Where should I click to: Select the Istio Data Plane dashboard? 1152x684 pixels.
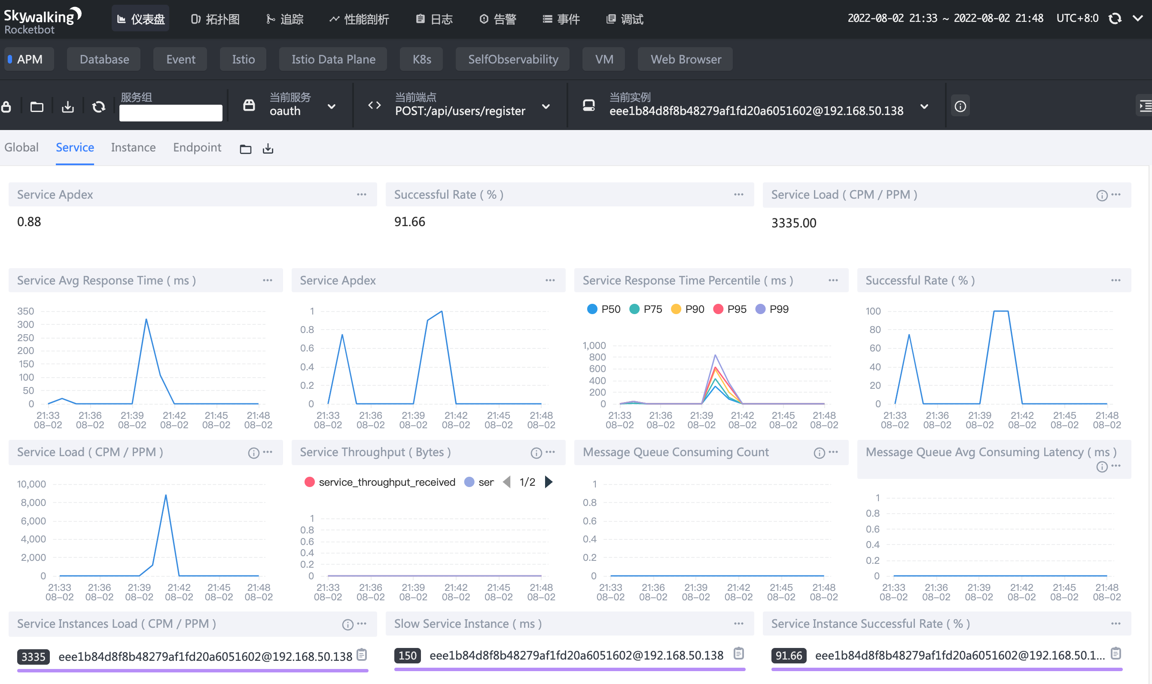(333, 60)
